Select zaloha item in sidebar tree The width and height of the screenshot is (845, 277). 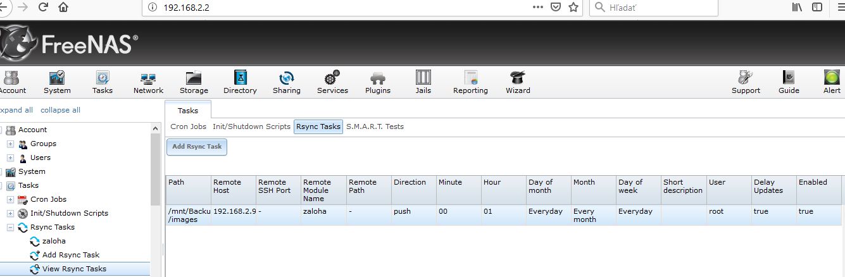(54, 241)
